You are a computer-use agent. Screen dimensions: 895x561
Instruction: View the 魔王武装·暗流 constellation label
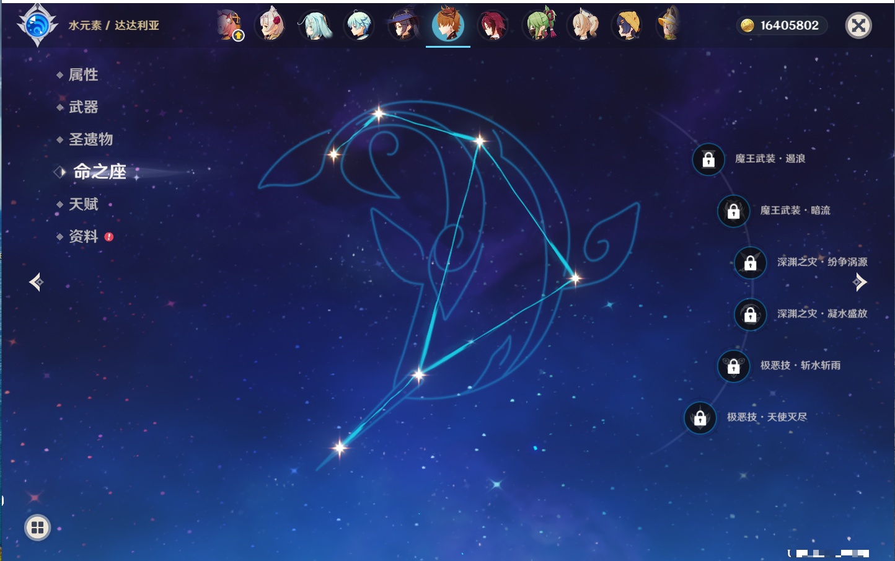pos(795,210)
